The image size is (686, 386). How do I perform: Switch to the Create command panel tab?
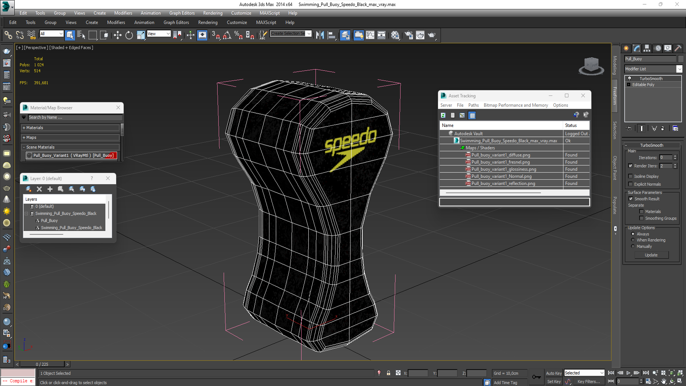pyautogui.click(x=626, y=48)
